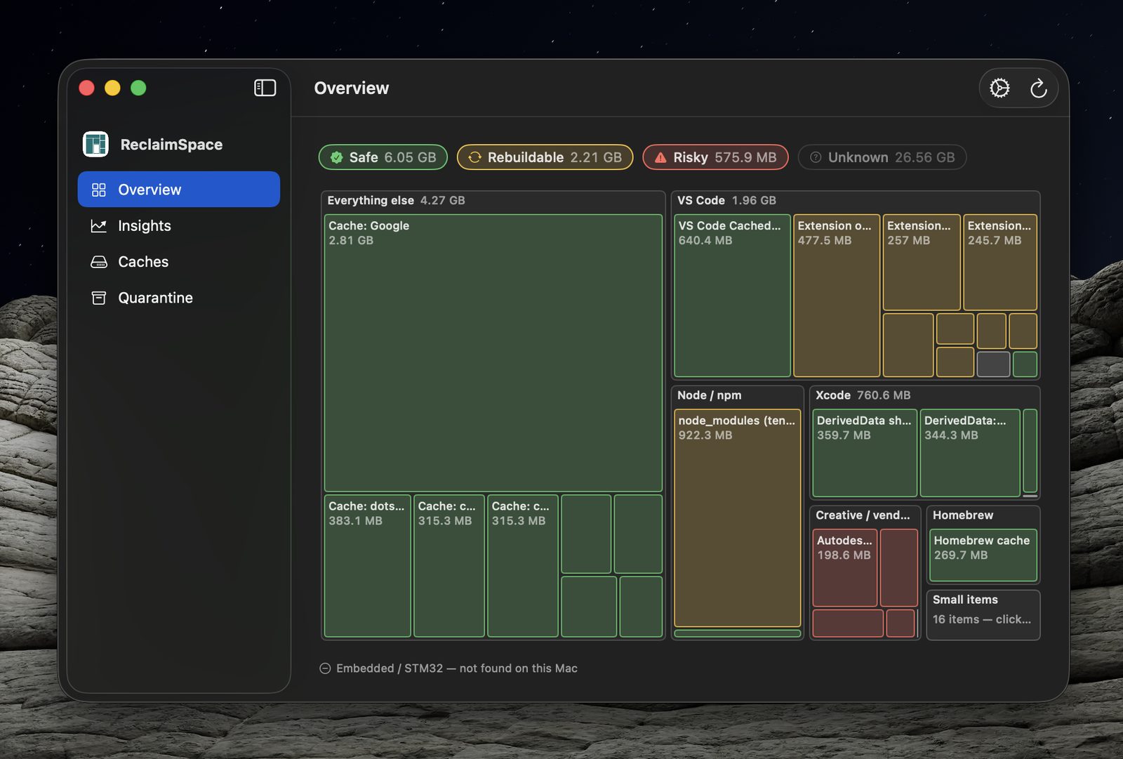
Task: Open settings via the gear icon
Action: (x=999, y=88)
